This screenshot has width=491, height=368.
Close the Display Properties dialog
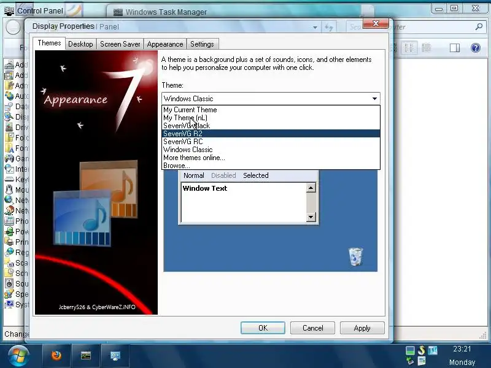(x=376, y=23)
